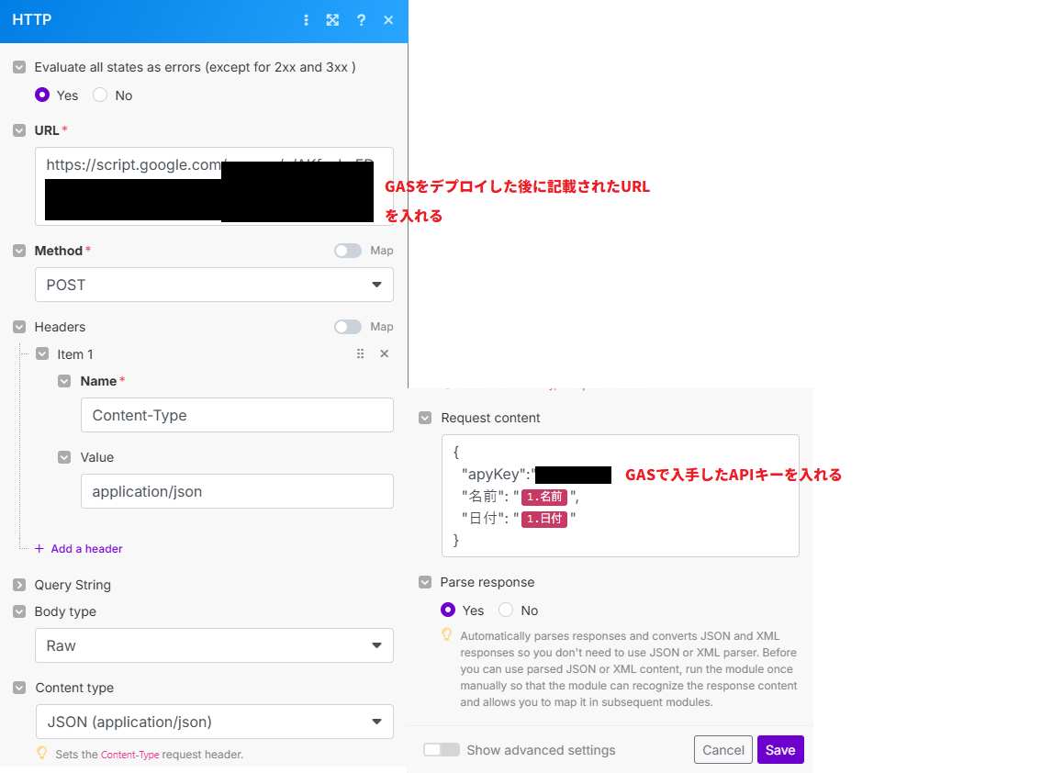1064x773 pixels.
Task: Click inside the Request content editor
Action: click(621, 496)
